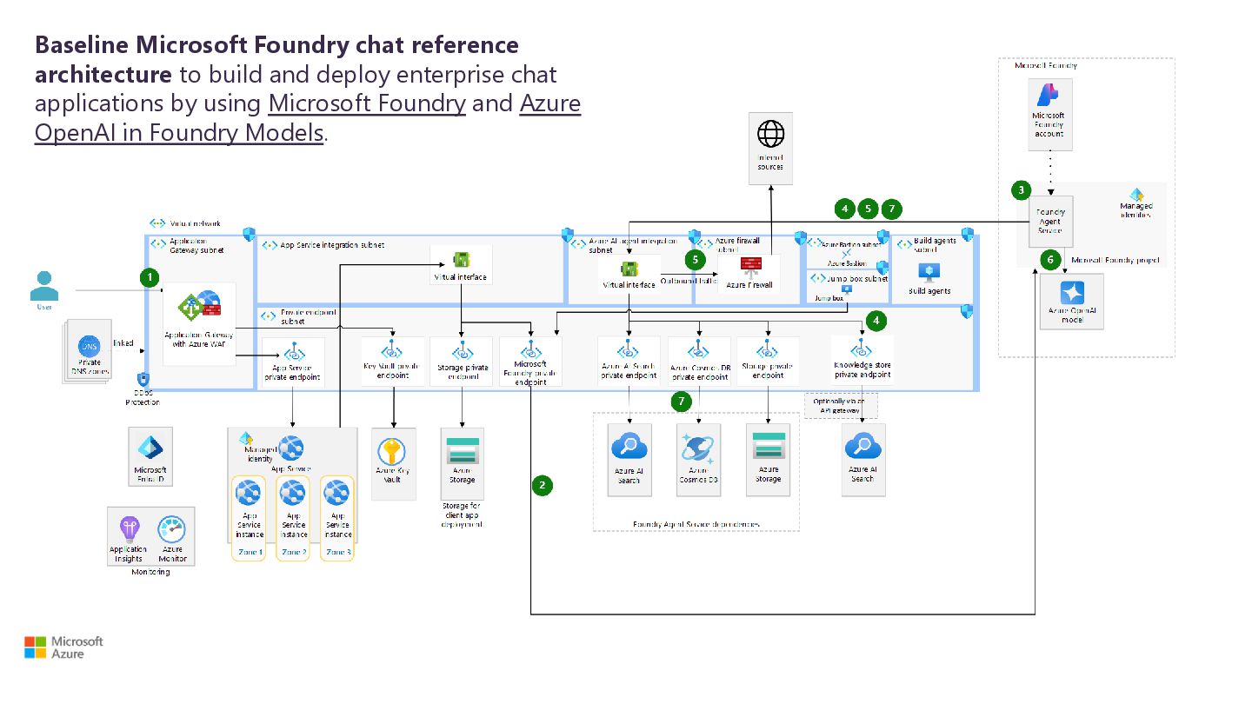
Task: Click the Jump box monitor icon
Action: click(x=846, y=289)
